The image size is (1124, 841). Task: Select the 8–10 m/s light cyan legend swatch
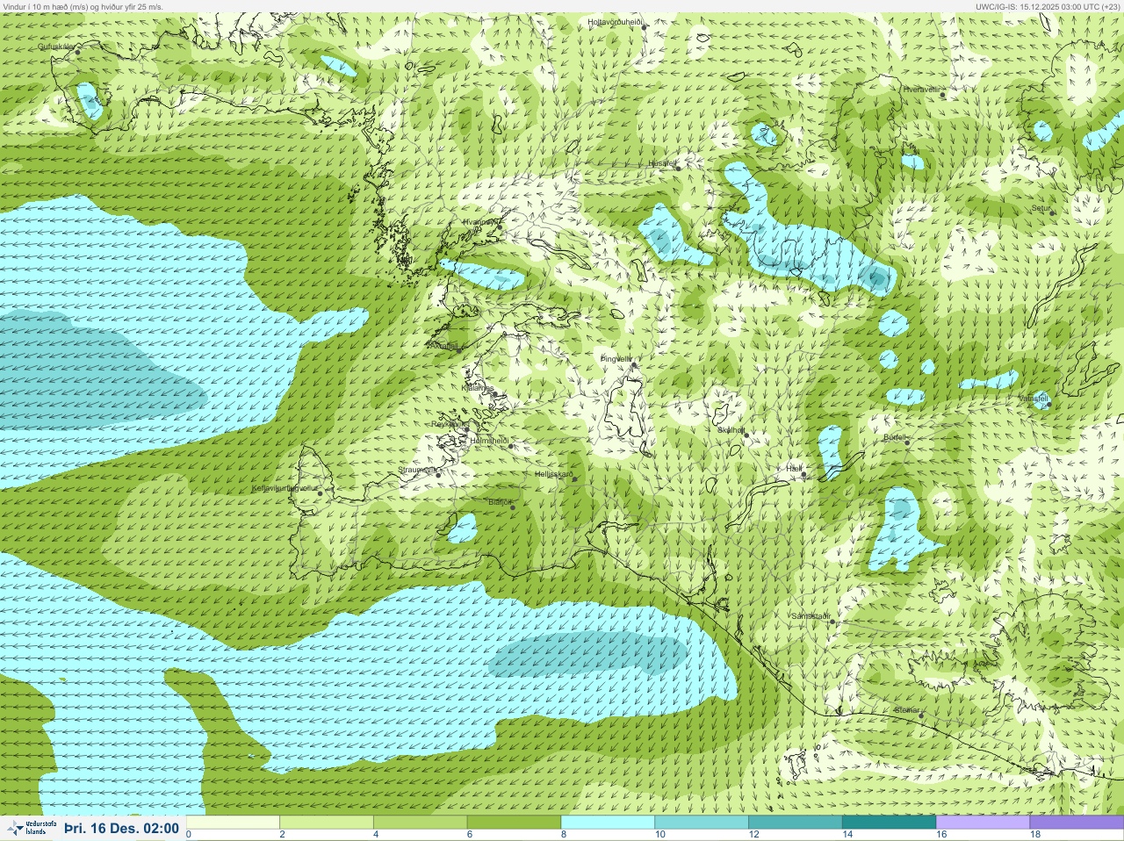click(x=608, y=823)
